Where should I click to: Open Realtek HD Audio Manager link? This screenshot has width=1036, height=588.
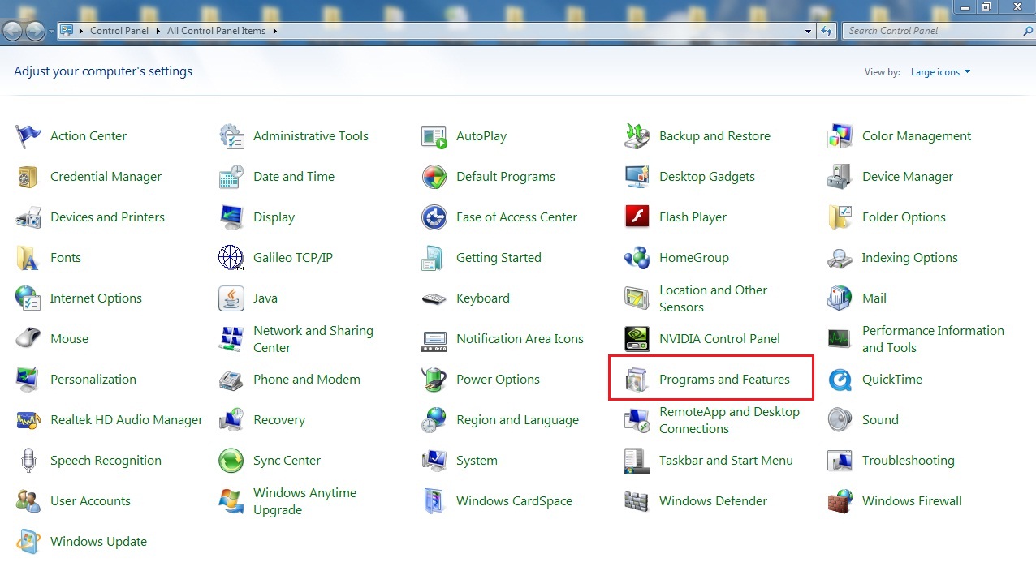[127, 420]
